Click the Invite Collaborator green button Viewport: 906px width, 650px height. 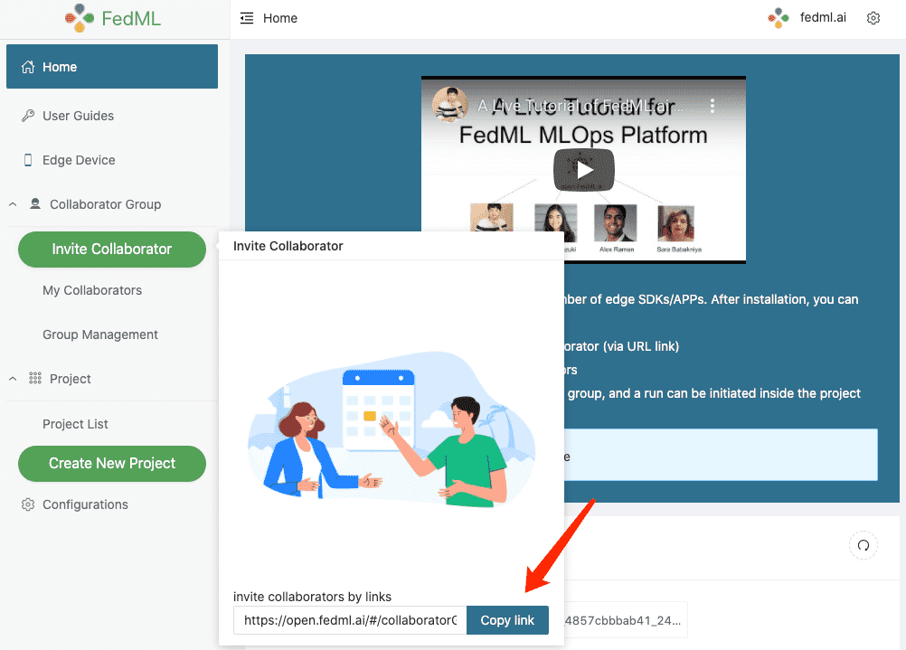pyautogui.click(x=112, y=249)
